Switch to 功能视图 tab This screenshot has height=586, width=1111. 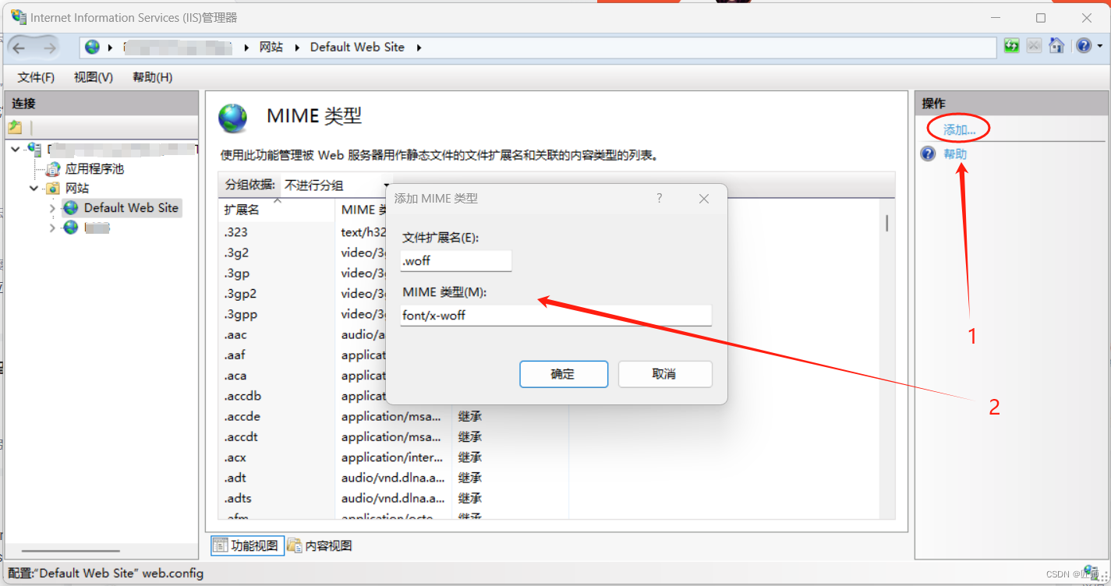246,545
